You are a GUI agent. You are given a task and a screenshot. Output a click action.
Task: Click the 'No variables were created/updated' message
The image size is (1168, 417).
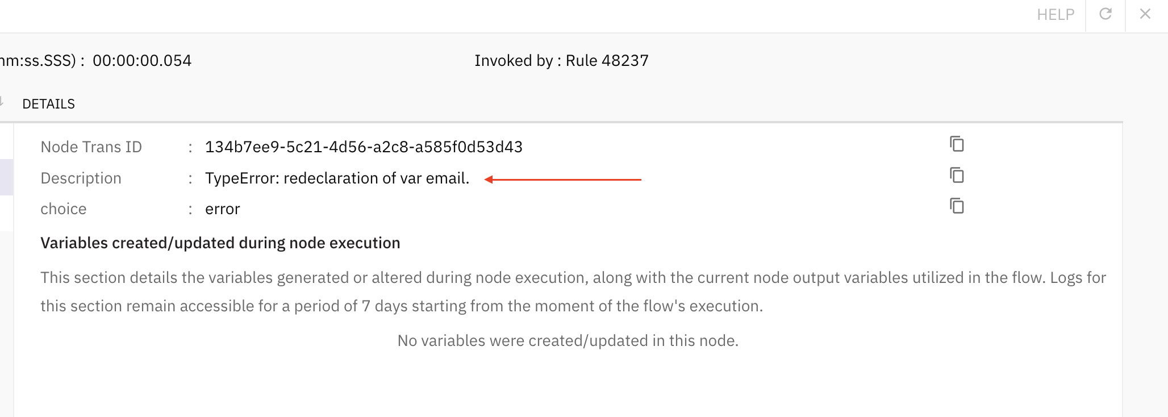coord(568,341)
